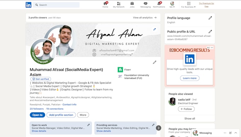This screenshot has height=137, width=241.
Task: Click the English profile language text
Action: 171,22
